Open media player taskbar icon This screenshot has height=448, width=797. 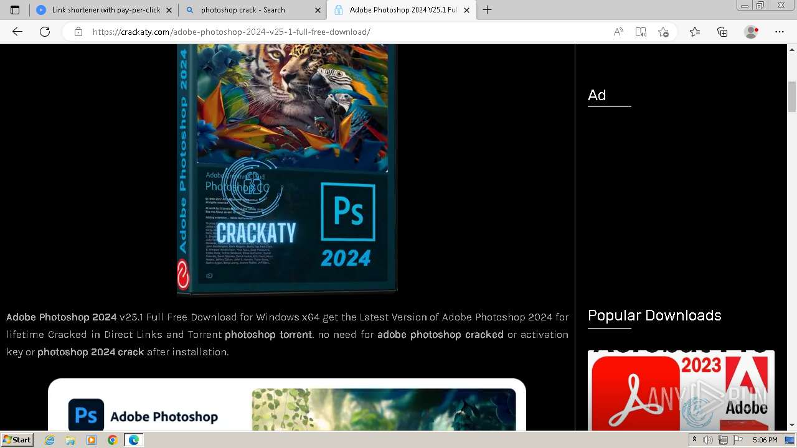[92, 440]
